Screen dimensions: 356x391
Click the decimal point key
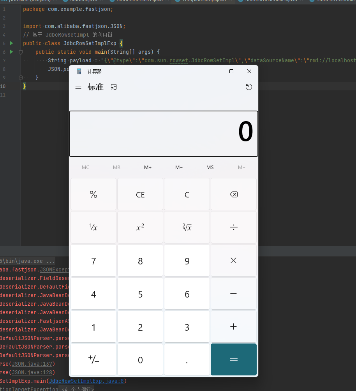click(x=187, y=359)
